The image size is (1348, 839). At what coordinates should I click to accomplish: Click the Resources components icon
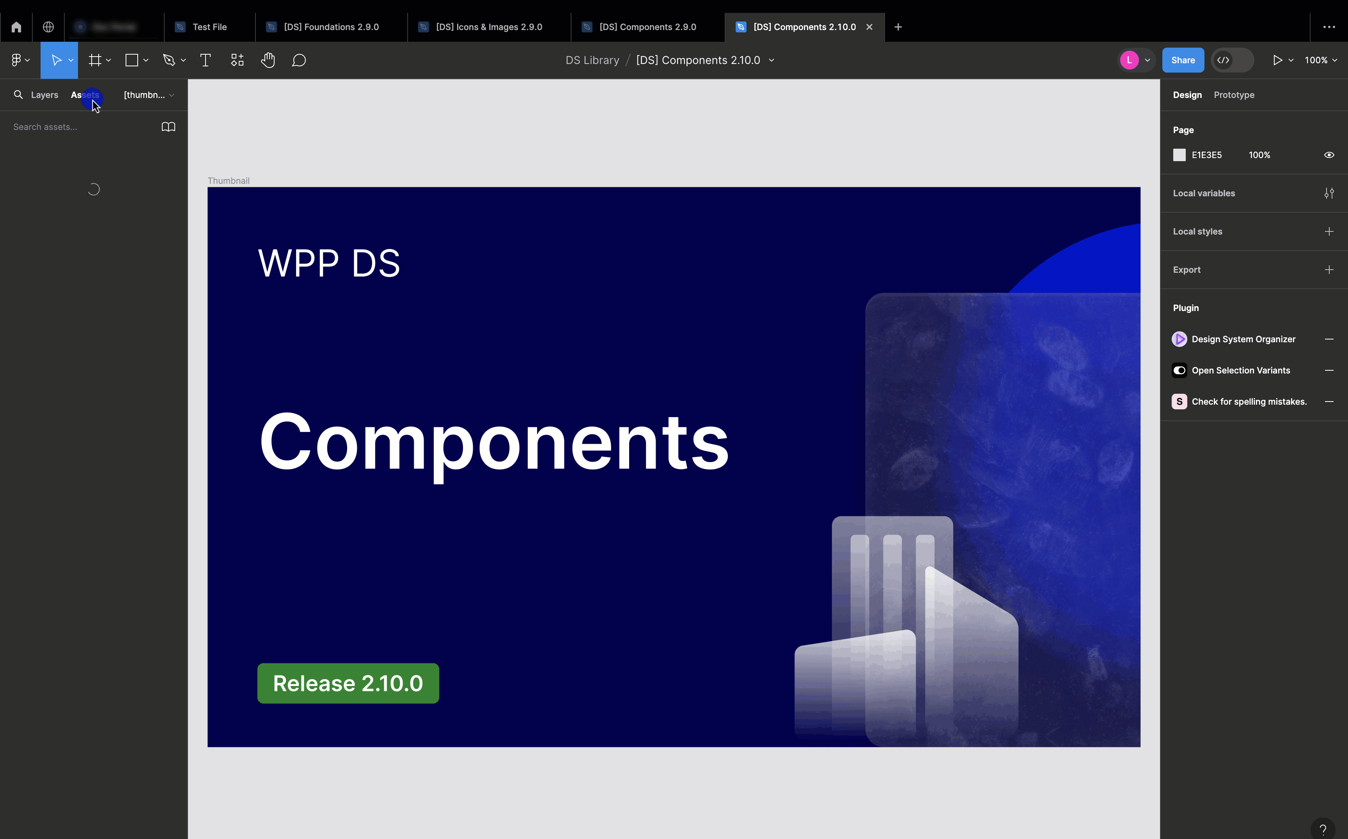point(237,60)
